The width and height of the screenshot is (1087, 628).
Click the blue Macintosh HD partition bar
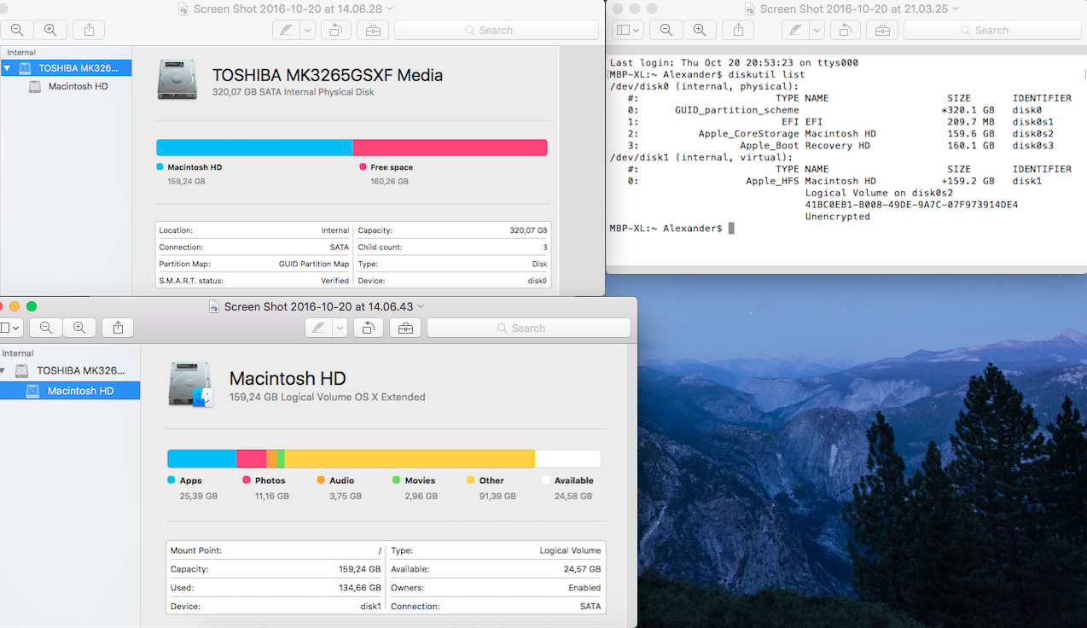(254, 148)
